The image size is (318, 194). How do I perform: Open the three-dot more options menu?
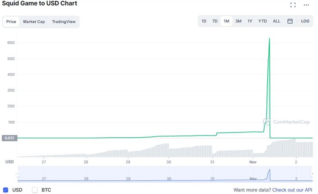(306, 5)
